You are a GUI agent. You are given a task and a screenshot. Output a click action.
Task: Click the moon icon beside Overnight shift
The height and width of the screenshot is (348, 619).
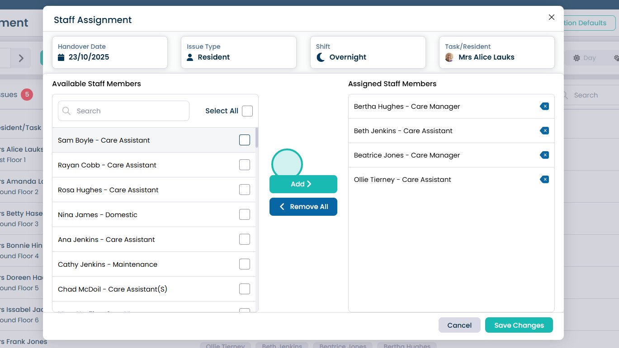[321, 57]
